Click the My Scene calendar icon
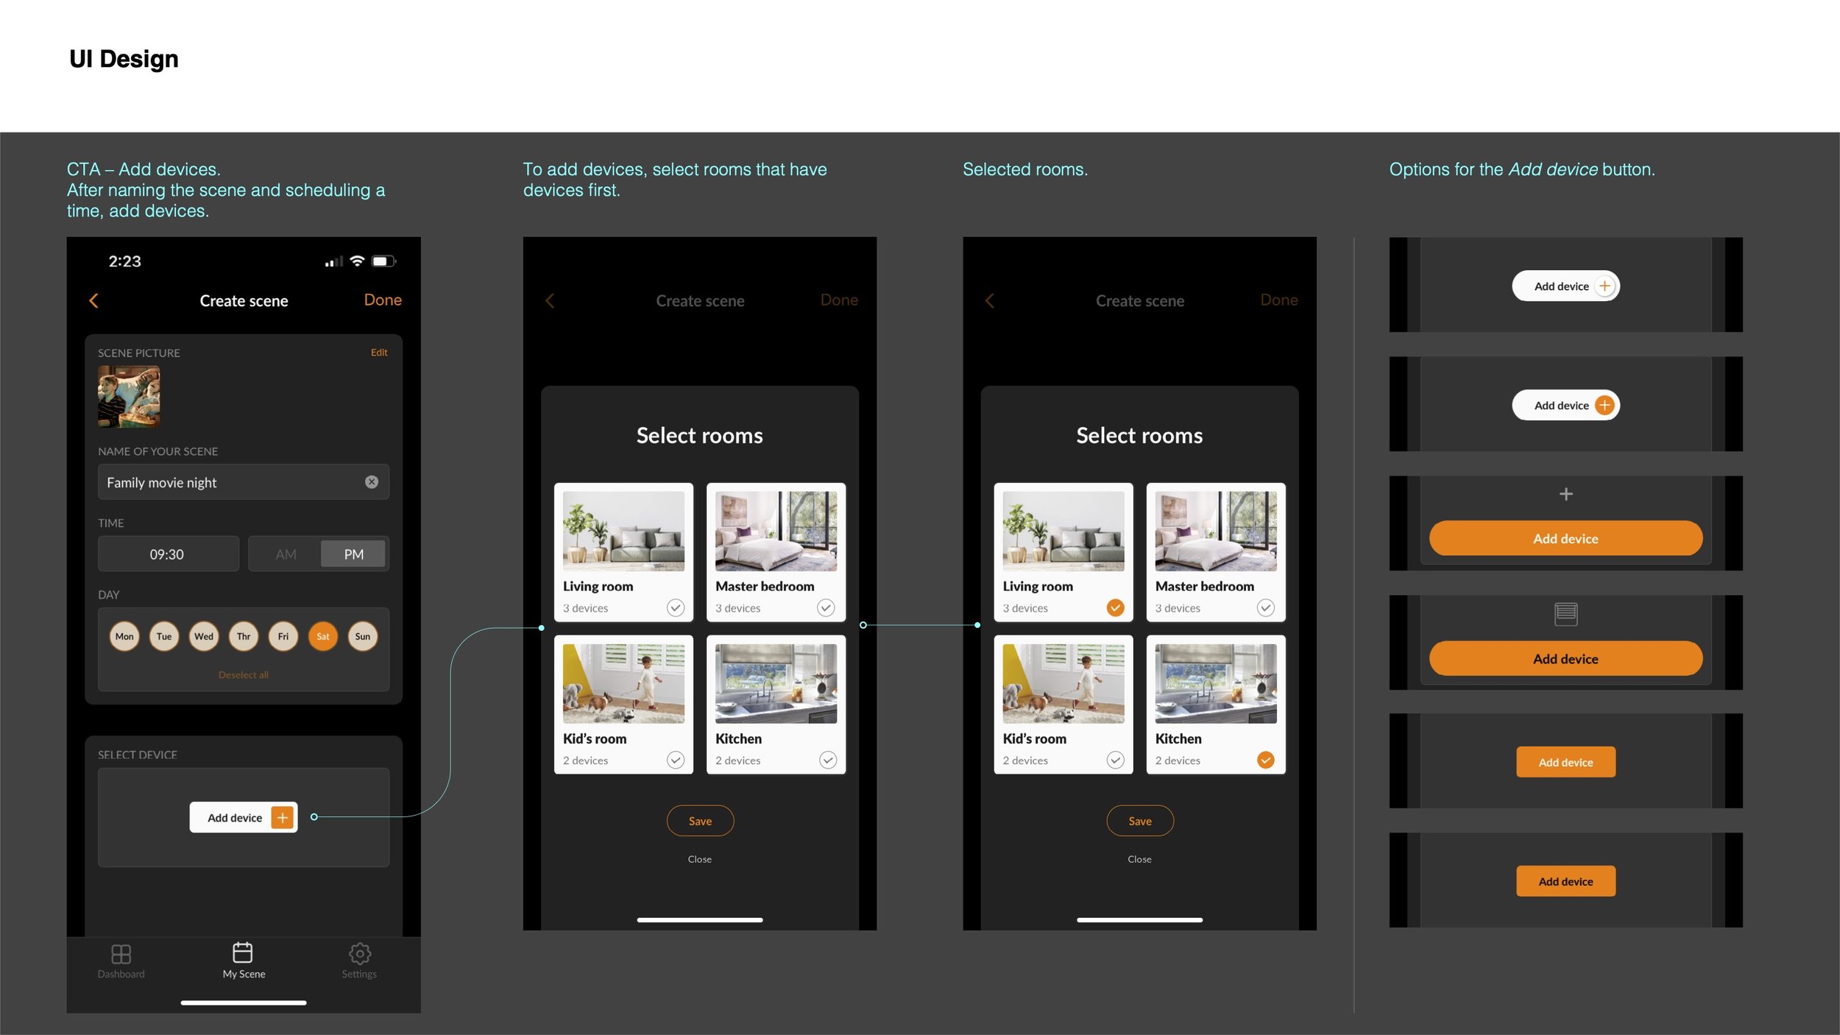This screenshot has height=1035, width=1840. [x=243, y=953]
